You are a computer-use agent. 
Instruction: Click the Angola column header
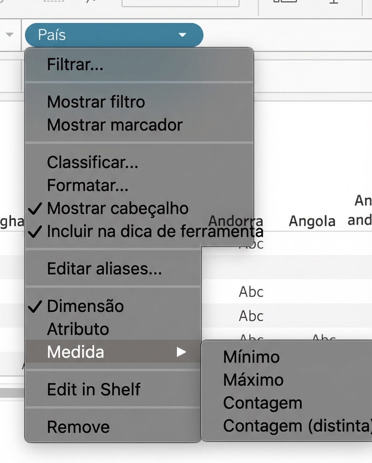312,221
